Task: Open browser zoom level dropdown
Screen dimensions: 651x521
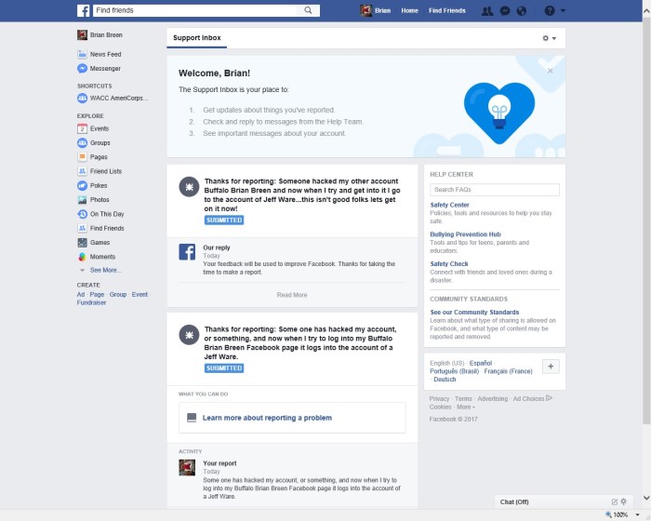Action: click(x=635, y=514)
